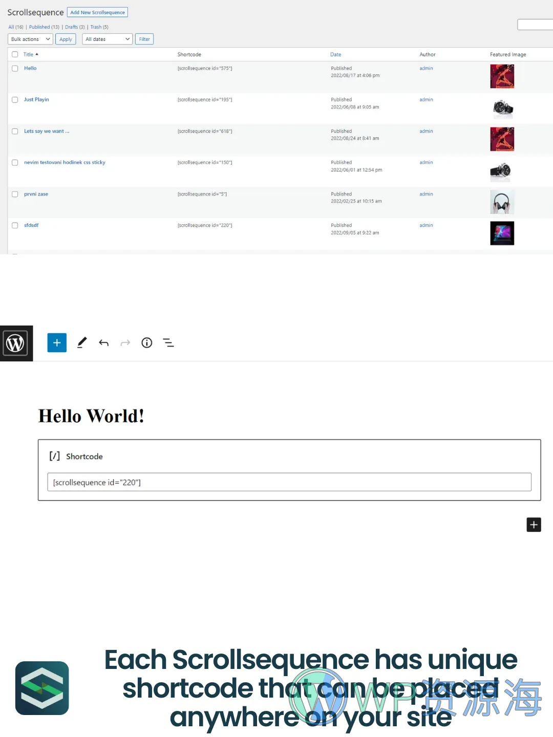Select the pencil Tools icon
The height and width of the screenshot is (737, 553).
coord(82,343)
